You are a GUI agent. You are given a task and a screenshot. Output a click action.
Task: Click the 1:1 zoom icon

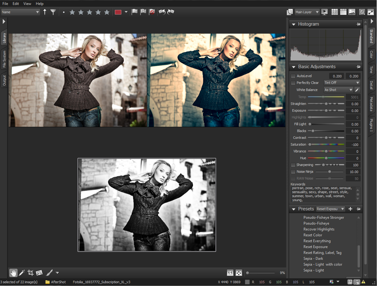[x=230, y=273]
